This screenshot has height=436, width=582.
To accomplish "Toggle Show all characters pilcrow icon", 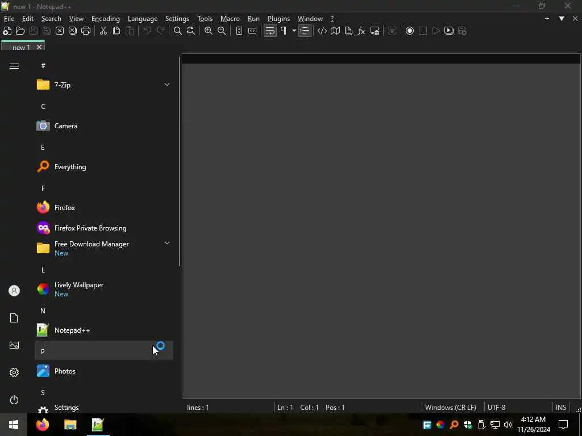I will pyautogui.click(x=284, y=31).
